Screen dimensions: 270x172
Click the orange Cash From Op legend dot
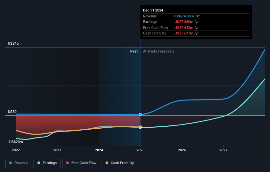click(x=107, y=163)
